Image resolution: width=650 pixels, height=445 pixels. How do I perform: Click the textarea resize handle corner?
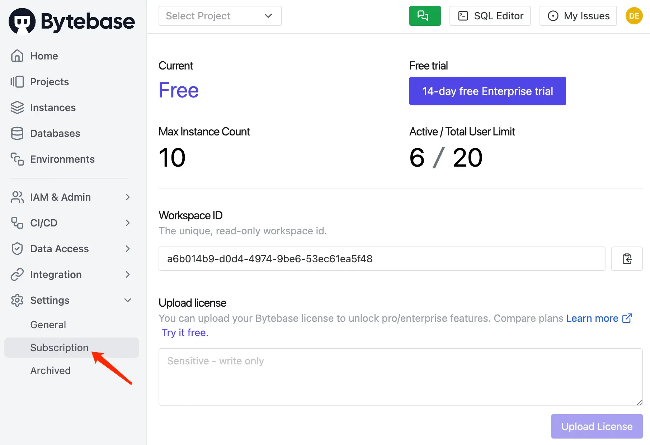pyautogui.click(x=639, y=402)
